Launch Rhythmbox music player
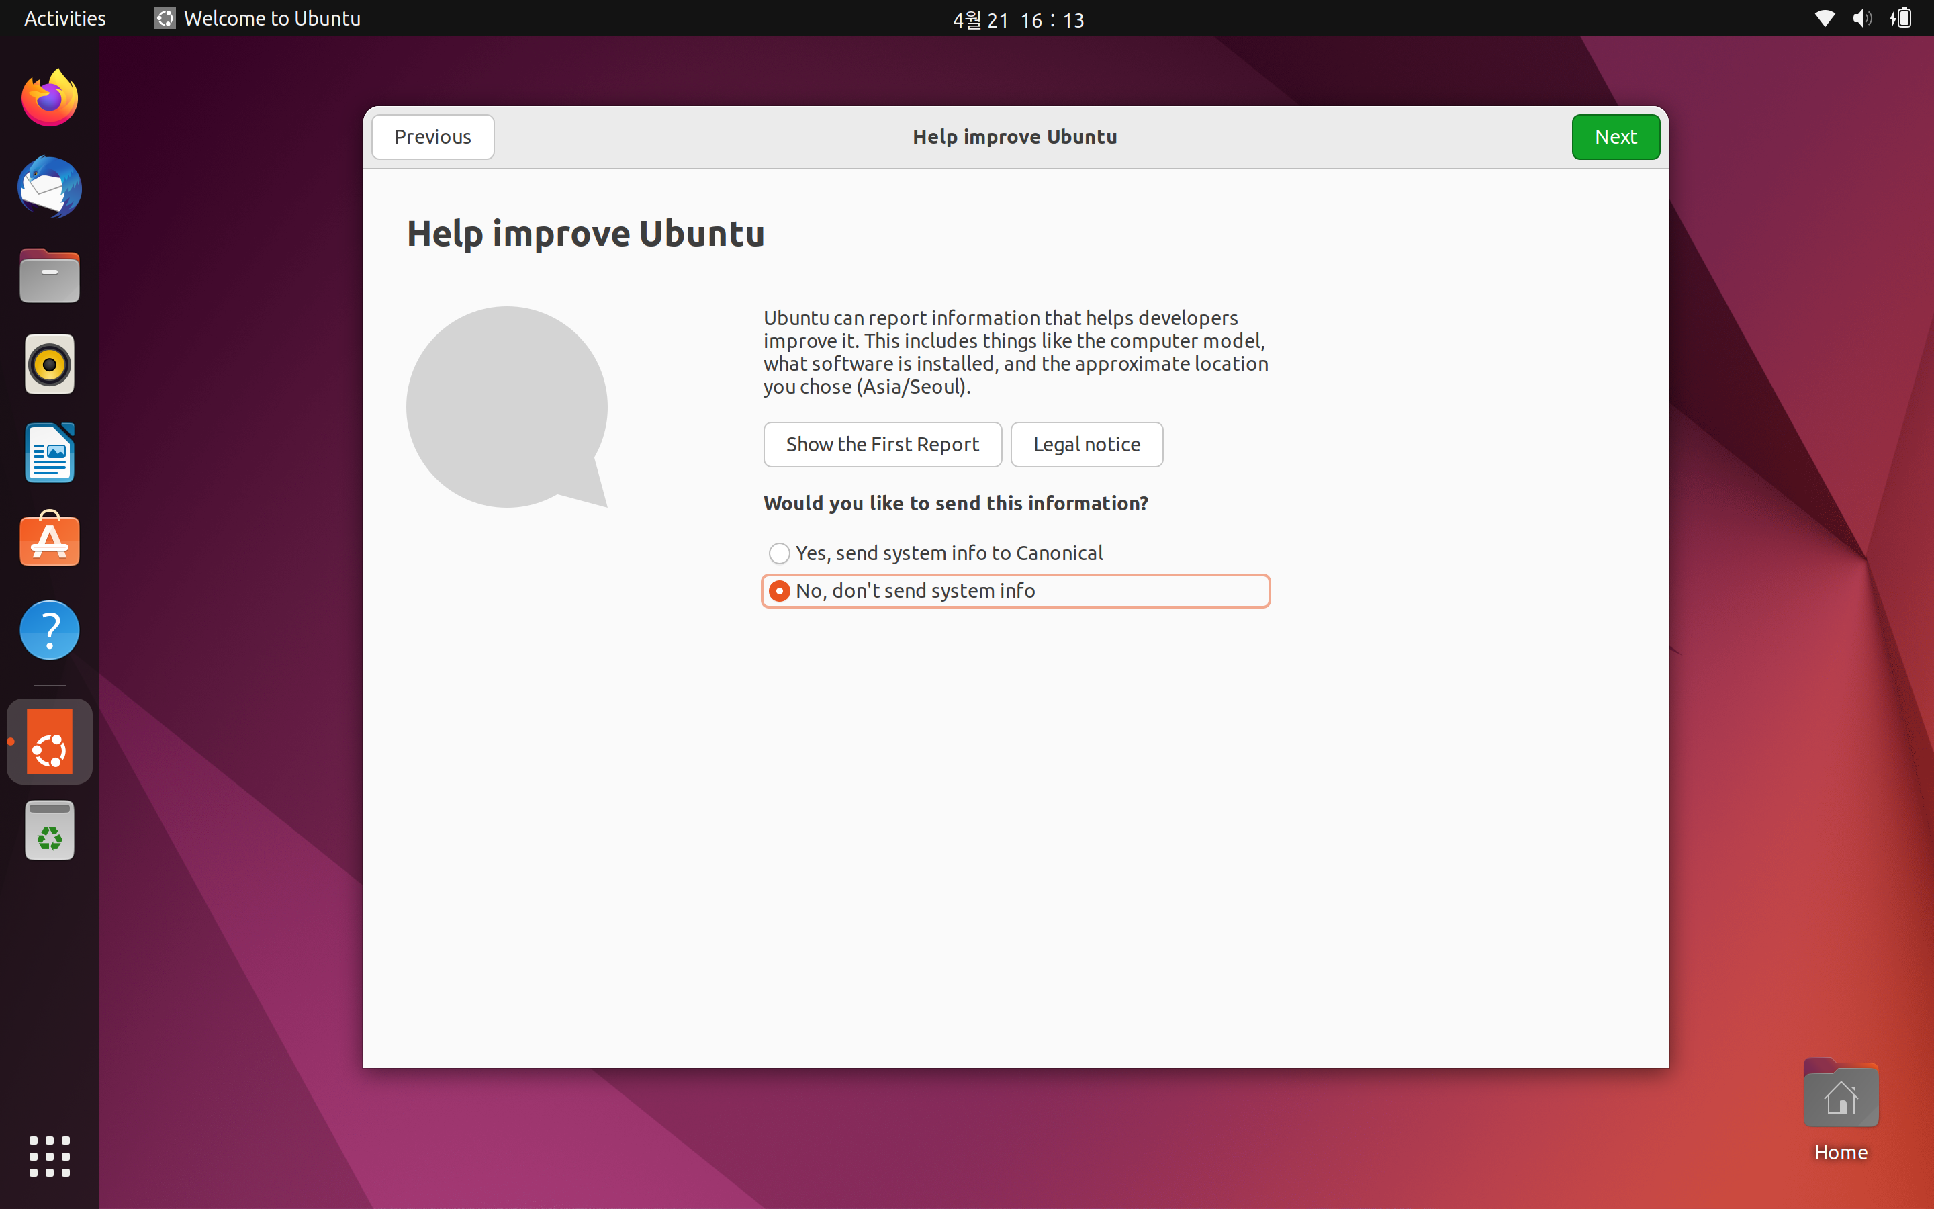The height and width of the screenshot is (1209, 1934). (x=50, y=365)
